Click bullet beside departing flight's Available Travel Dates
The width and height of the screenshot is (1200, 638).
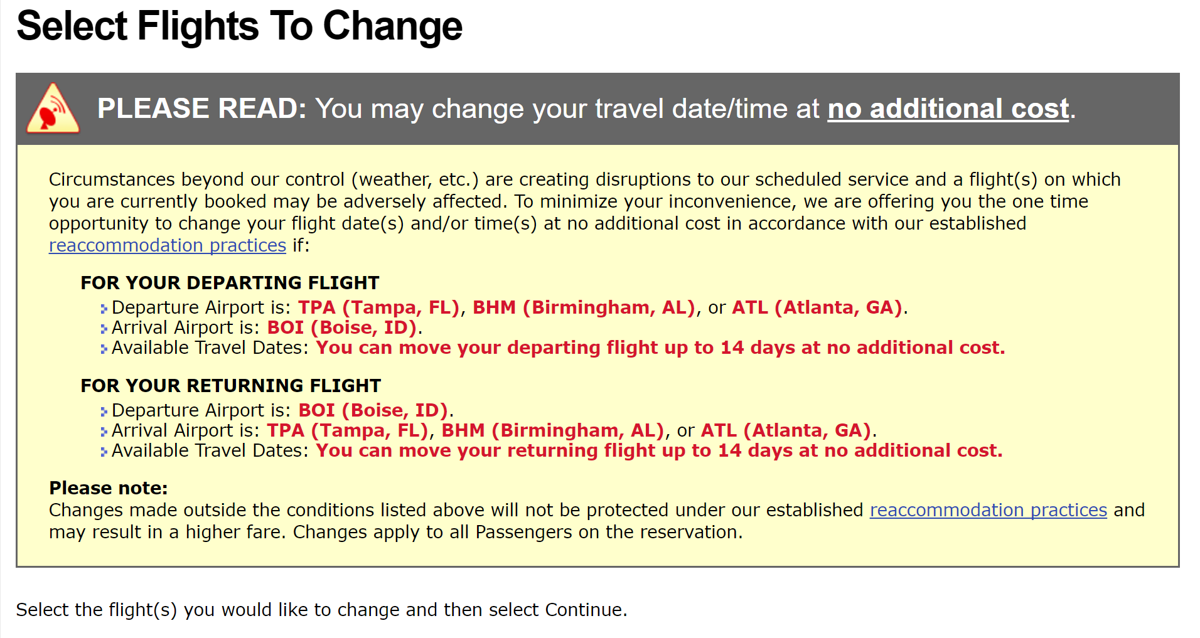pyautogui.click(x=104, y=349)
